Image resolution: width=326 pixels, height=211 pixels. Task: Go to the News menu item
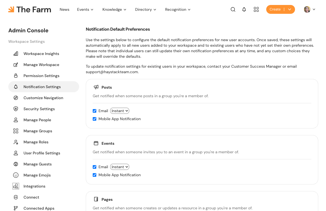tap(64, 9)
